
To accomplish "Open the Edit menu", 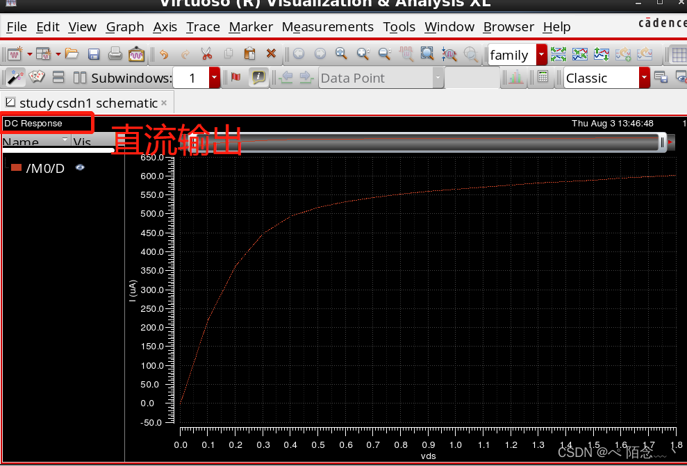I will [48, 26].
